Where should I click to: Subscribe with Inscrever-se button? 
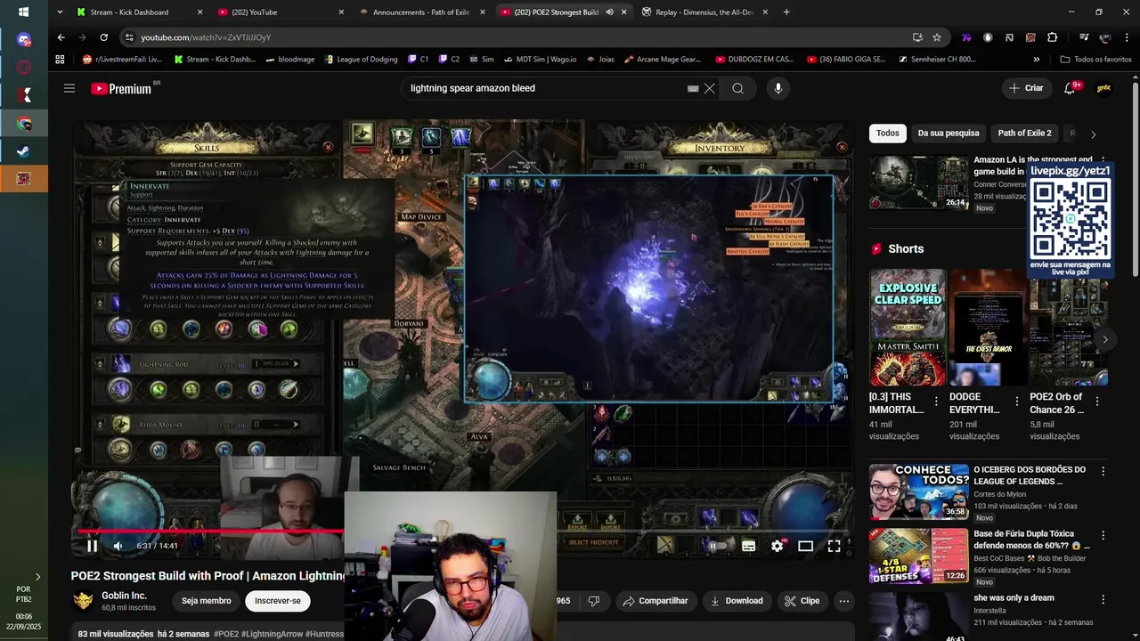coord(277,601)
